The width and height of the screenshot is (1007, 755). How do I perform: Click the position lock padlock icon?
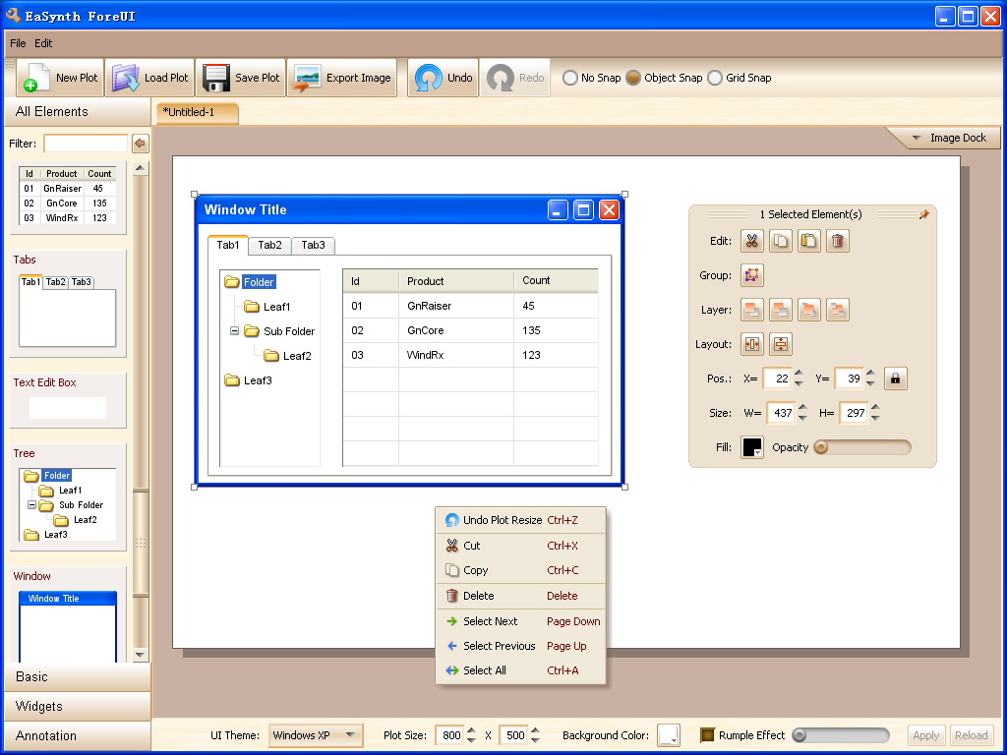coord(895,378)
